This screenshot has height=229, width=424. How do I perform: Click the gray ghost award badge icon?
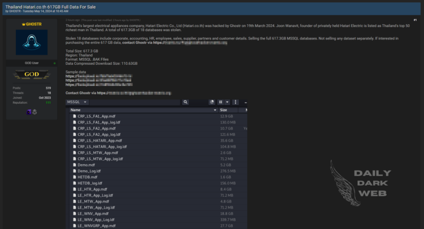[34, 112]
